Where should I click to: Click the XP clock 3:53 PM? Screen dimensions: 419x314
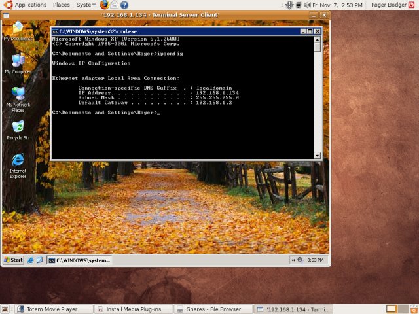316,260
